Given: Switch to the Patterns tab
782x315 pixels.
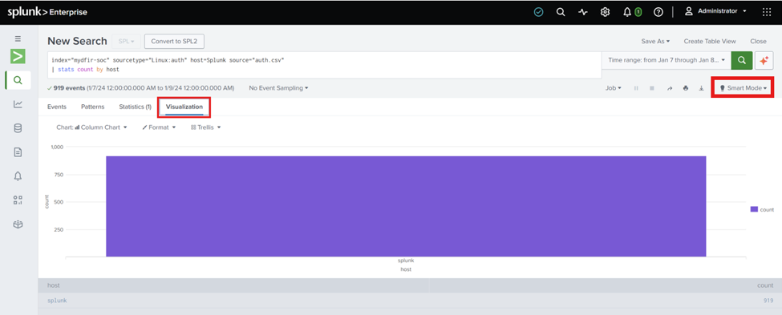Looking at the screenshot, I should tap(93, 107).
